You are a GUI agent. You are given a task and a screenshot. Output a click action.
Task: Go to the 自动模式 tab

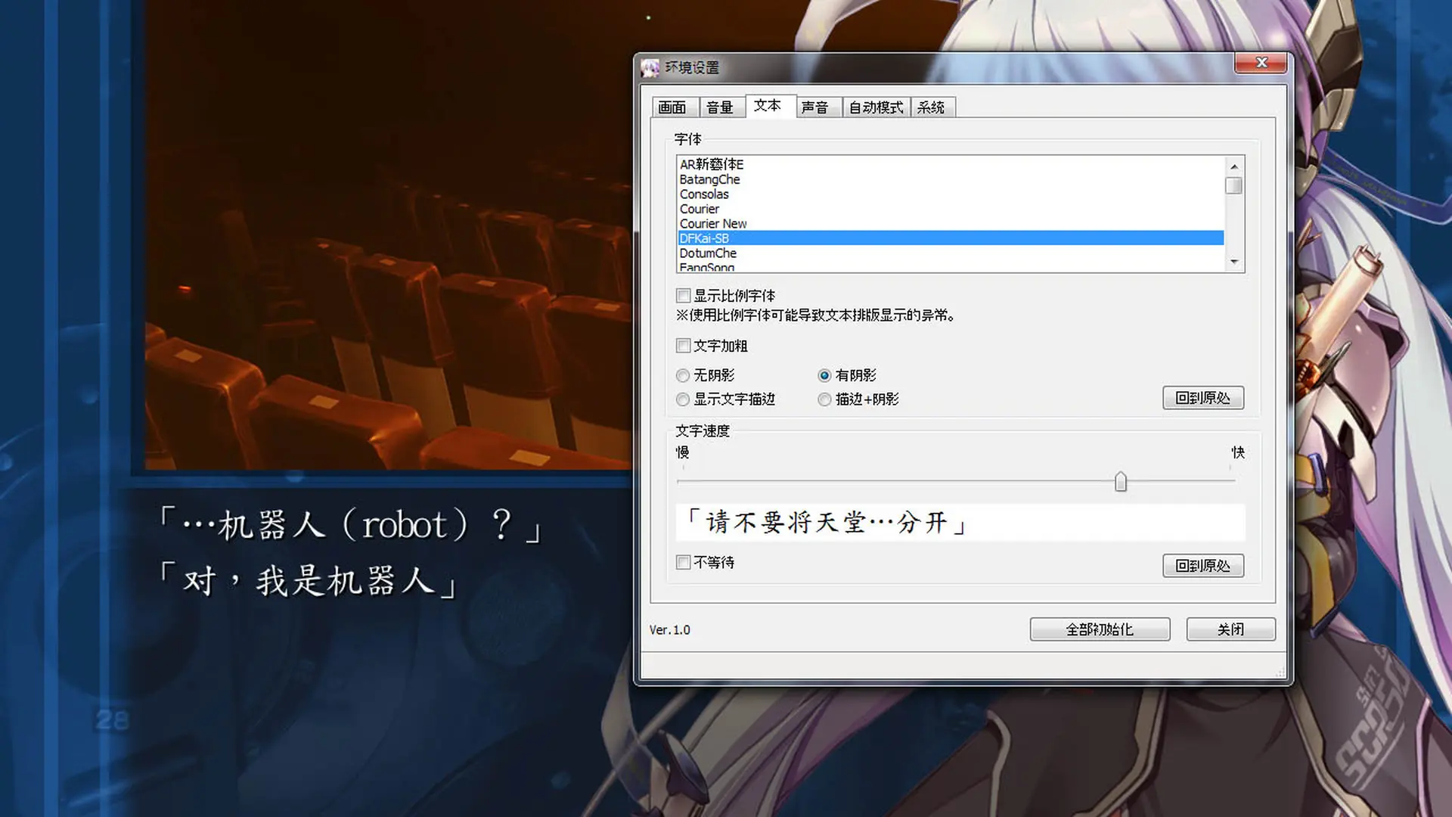tap(876, 107)
